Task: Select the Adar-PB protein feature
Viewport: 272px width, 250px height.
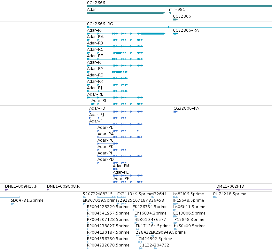Action: pos(116,112)
